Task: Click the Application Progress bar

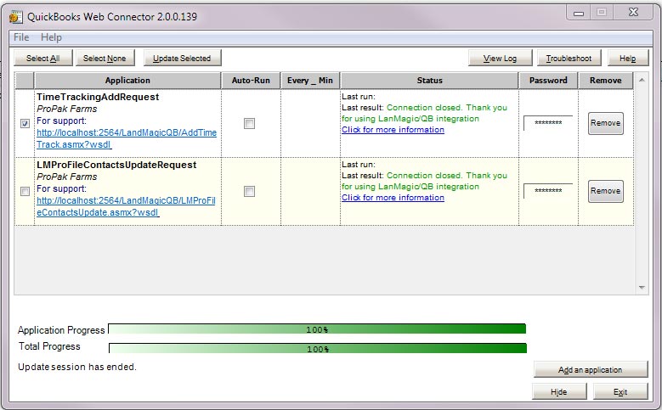Action: coord(317,329)
